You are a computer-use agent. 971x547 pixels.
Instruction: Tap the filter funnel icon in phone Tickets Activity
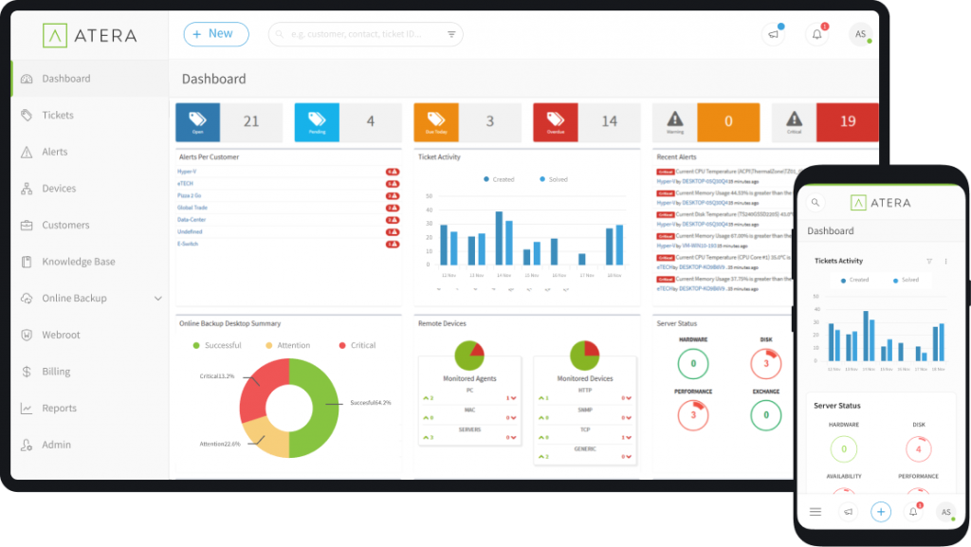coord(929,261)
